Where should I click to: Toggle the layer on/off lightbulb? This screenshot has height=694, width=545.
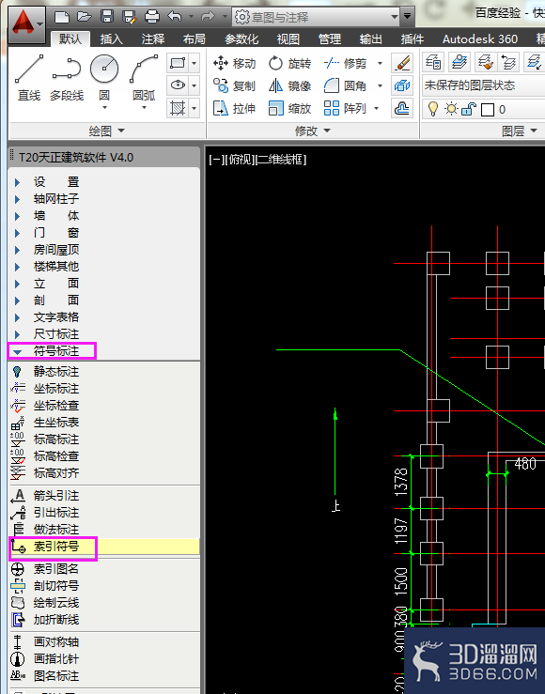[433, 109]
